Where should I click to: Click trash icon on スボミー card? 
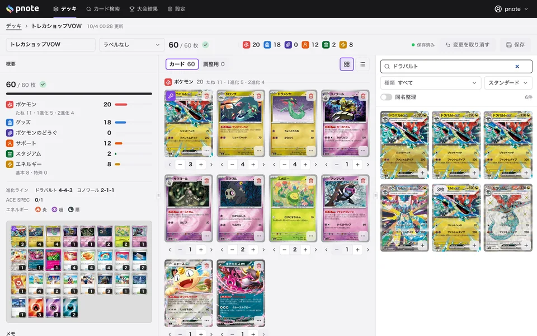(x=310, y=181)
